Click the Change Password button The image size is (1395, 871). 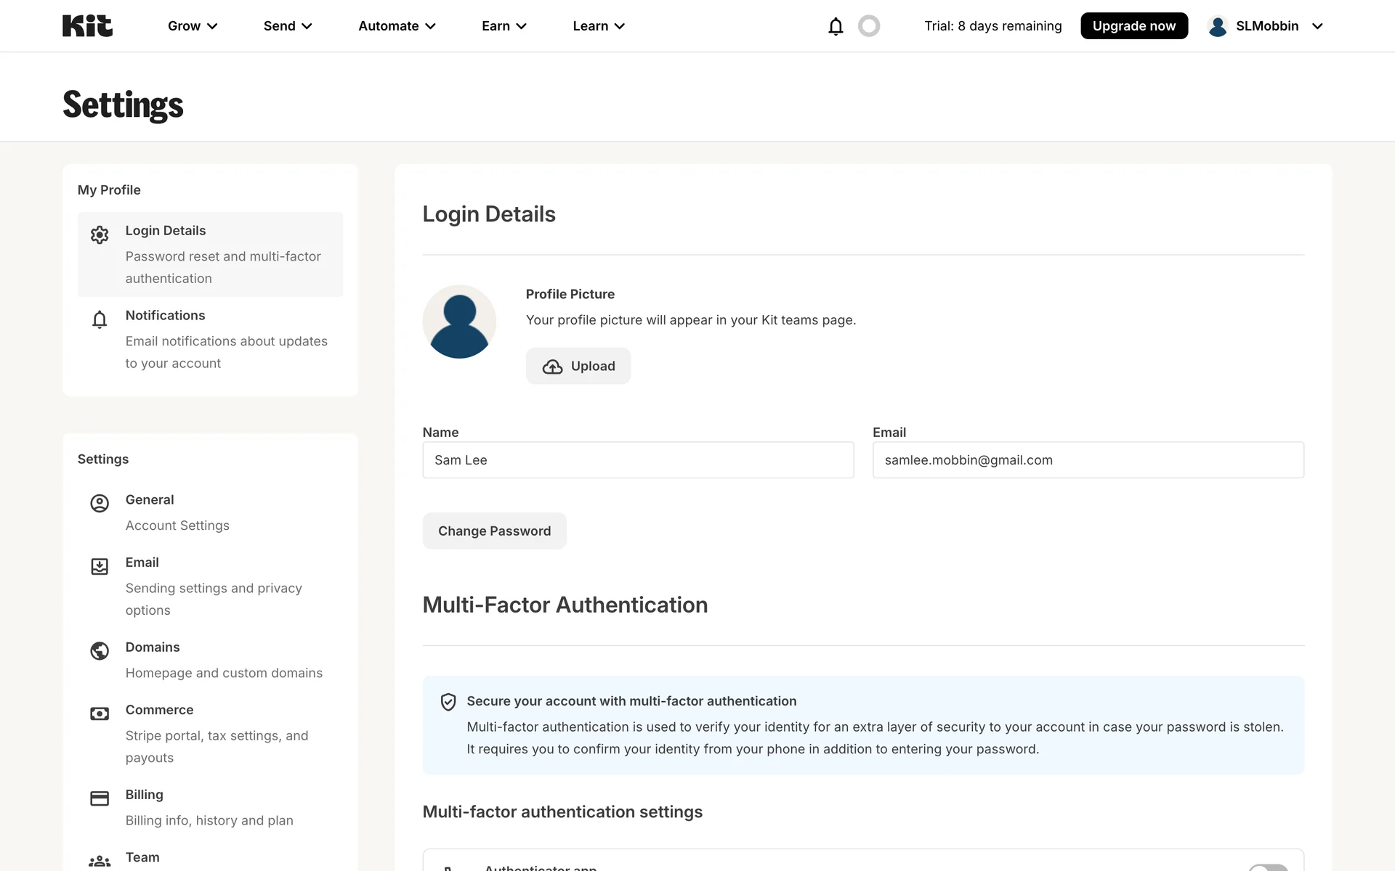[494, 531]
